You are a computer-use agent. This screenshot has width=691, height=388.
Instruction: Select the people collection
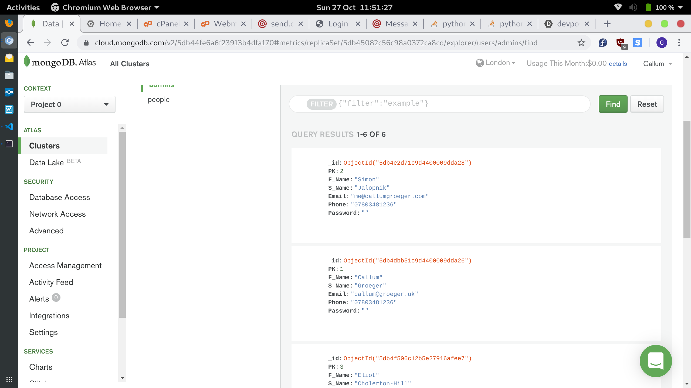(x=158, y=99)
